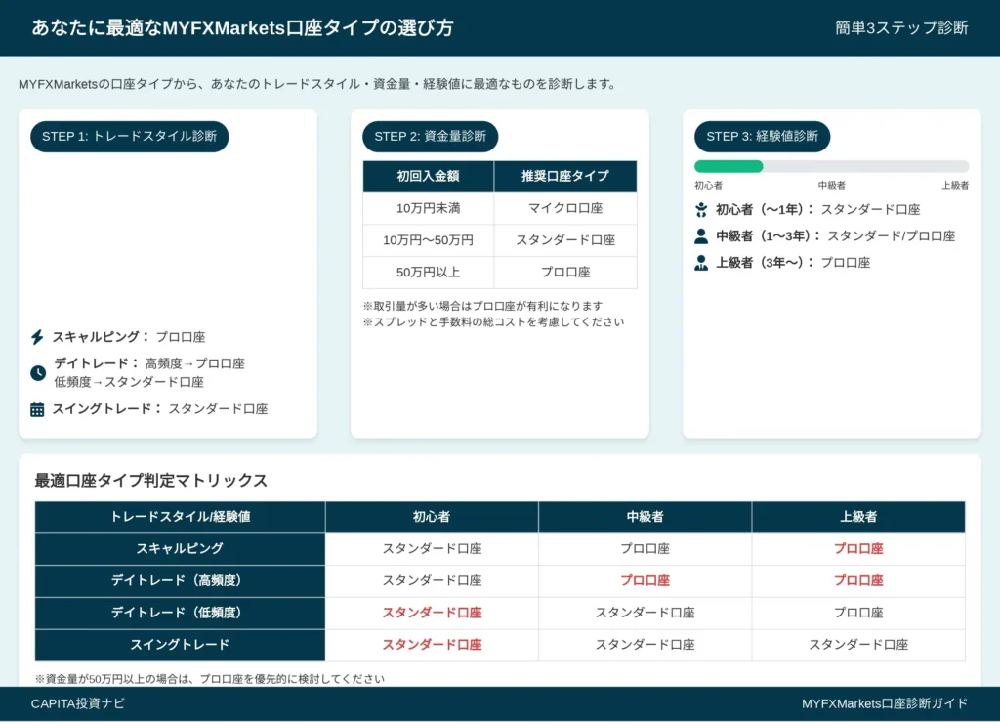Screen dimensions: 1000x722
Task: Click the 50万円以上 cell
Action: 429,273
